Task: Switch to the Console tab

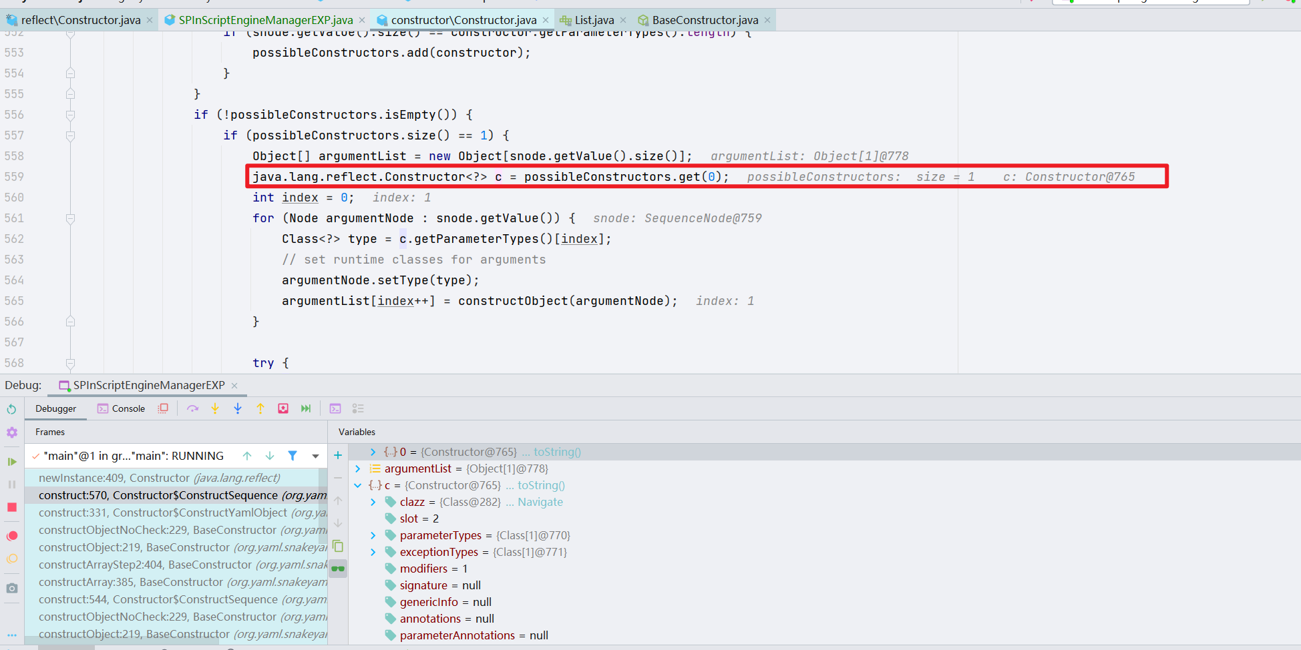Action: (128, 408)
